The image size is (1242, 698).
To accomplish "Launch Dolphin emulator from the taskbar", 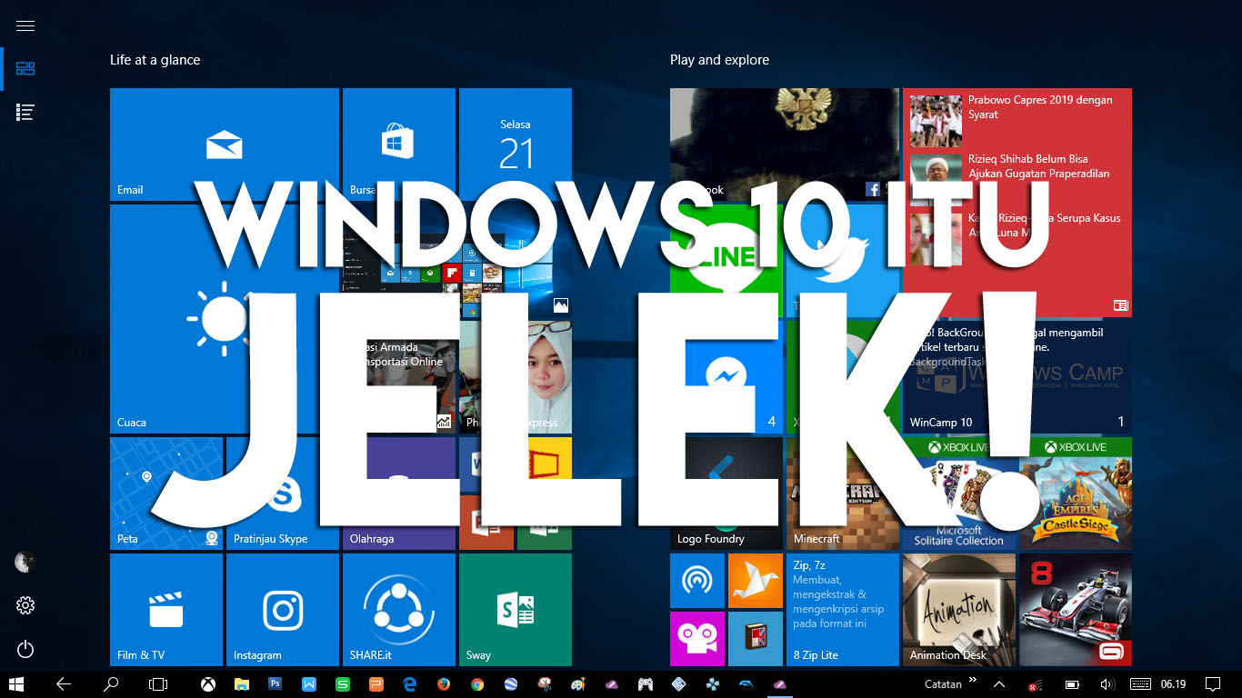I will (746, 684).
